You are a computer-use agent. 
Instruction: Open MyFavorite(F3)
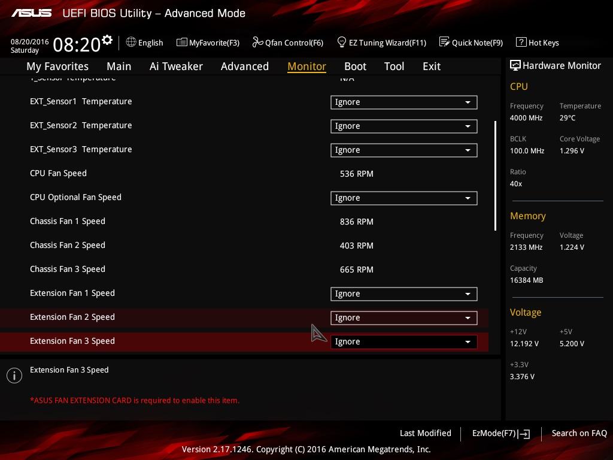[x=208, y=43]
